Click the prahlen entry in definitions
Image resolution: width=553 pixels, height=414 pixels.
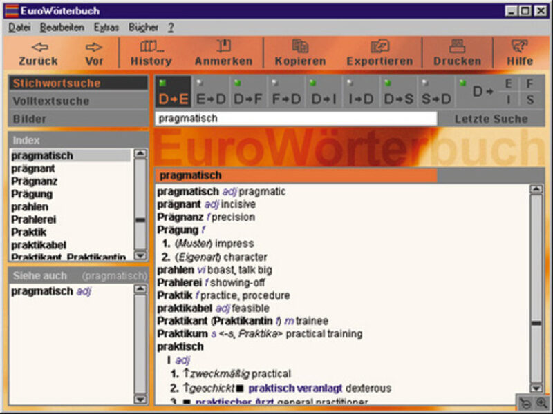click(x=214, y=270)
